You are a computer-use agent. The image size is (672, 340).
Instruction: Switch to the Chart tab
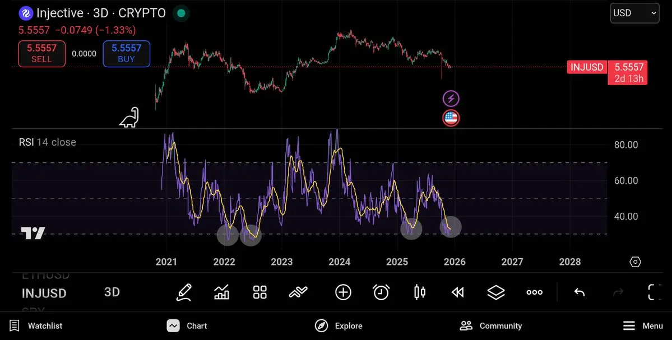187,326
